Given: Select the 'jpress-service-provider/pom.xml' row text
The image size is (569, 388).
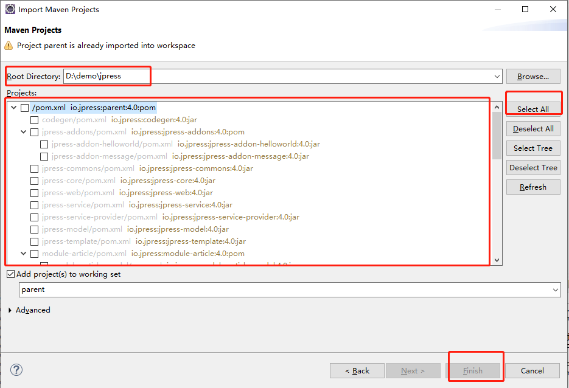Looking at the screenshot, I should tap(170, 217).
